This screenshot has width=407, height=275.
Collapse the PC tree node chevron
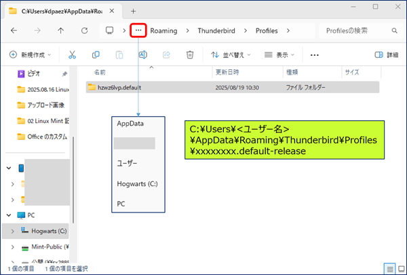(x=9, y=215)
